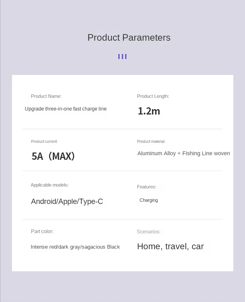Viewport: 245px width, 302px height.
Task: Click Aluminum Alloy + Fishing Line woven text
Action: 184,153
